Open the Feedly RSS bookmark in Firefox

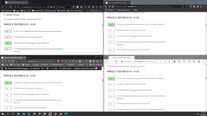(62, 11)
